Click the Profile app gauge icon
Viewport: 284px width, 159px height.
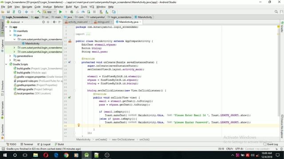(83, 12)
